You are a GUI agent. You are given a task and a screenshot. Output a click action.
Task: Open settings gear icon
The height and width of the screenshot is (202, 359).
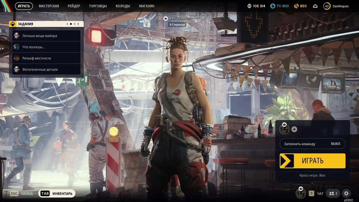pos(346,193)
